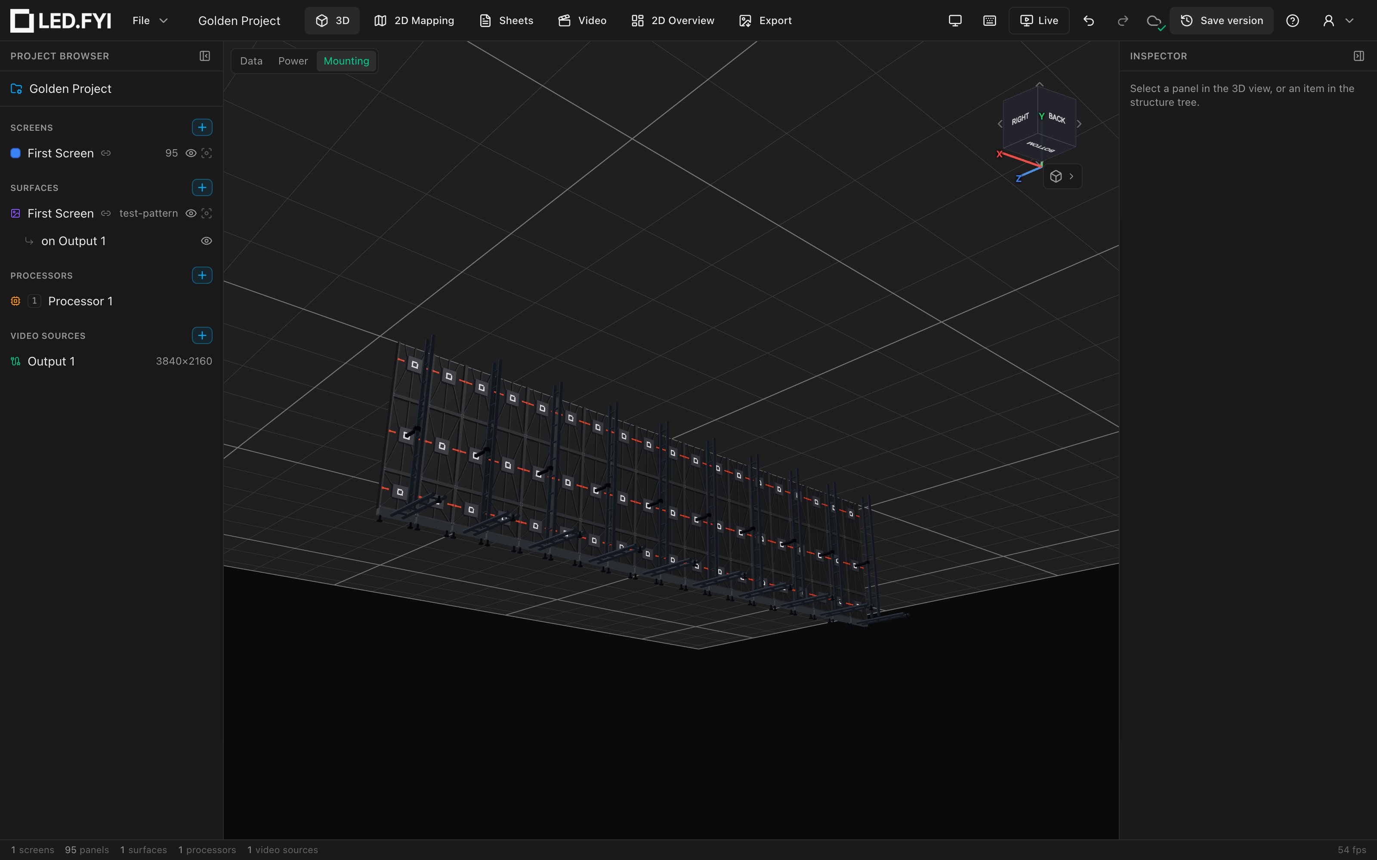Click the LED.FYI logo
Image resolution: width=1377 pixels, height=860 pixels.
click(61, 21)
